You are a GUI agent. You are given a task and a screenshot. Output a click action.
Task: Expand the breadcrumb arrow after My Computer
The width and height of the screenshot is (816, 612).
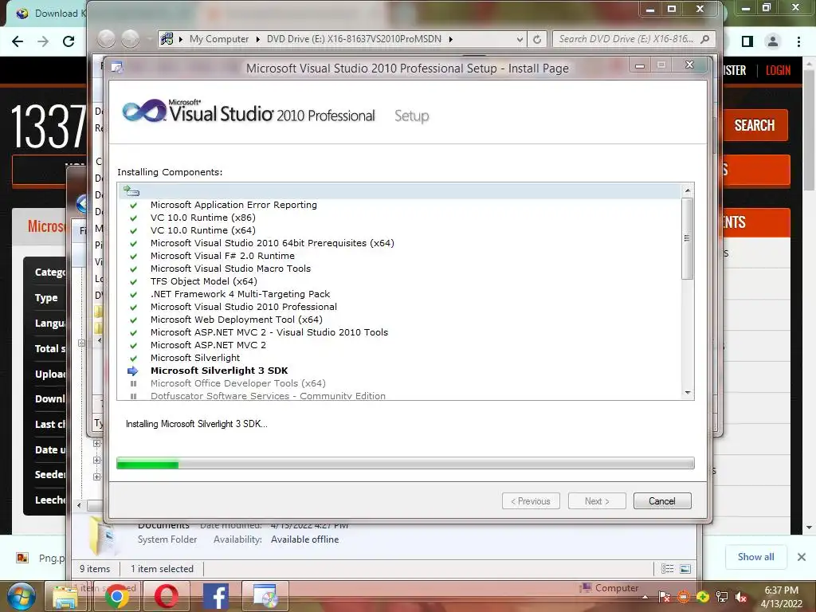point(257,39)
